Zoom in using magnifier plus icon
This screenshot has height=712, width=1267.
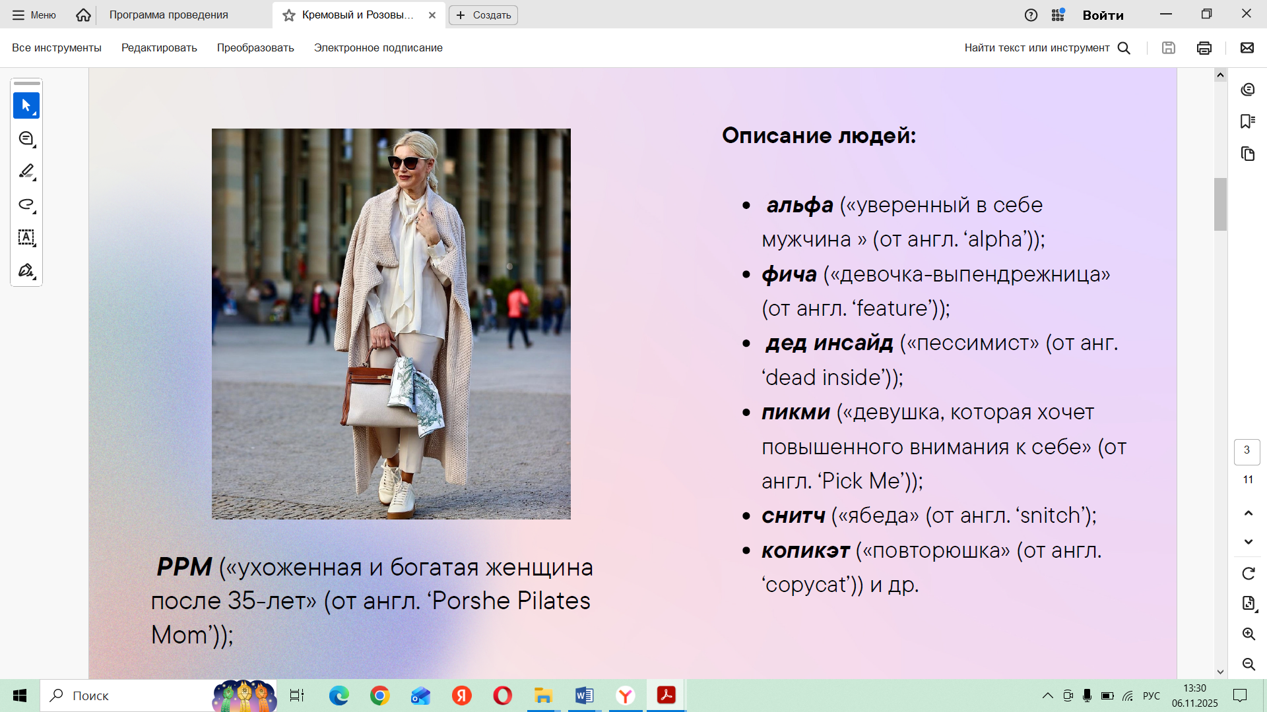pyautogui.click(x=1248, y=634)
